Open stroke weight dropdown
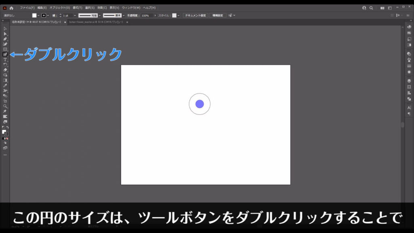414x233 pixels. (x=75, y=16)
